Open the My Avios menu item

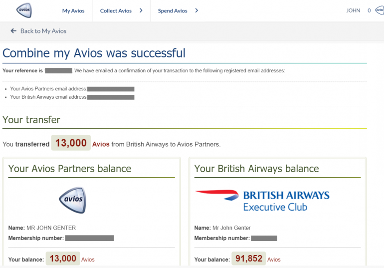tap(73, 10)
